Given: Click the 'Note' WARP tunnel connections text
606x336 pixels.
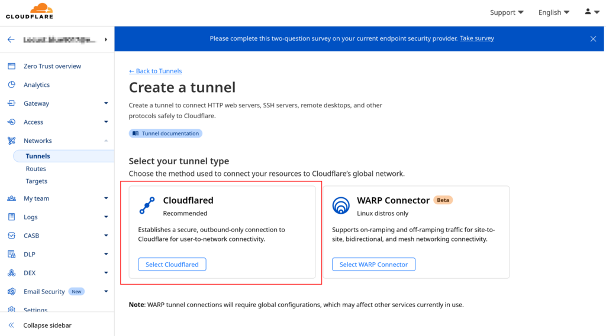Looking at the screenshot, I should (x=296, y=305).
